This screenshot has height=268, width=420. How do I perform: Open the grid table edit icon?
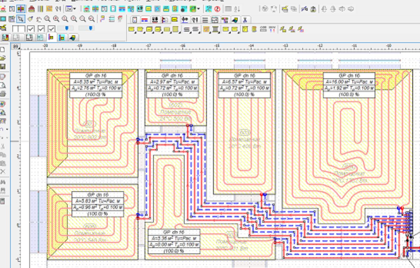click(12, 19)
